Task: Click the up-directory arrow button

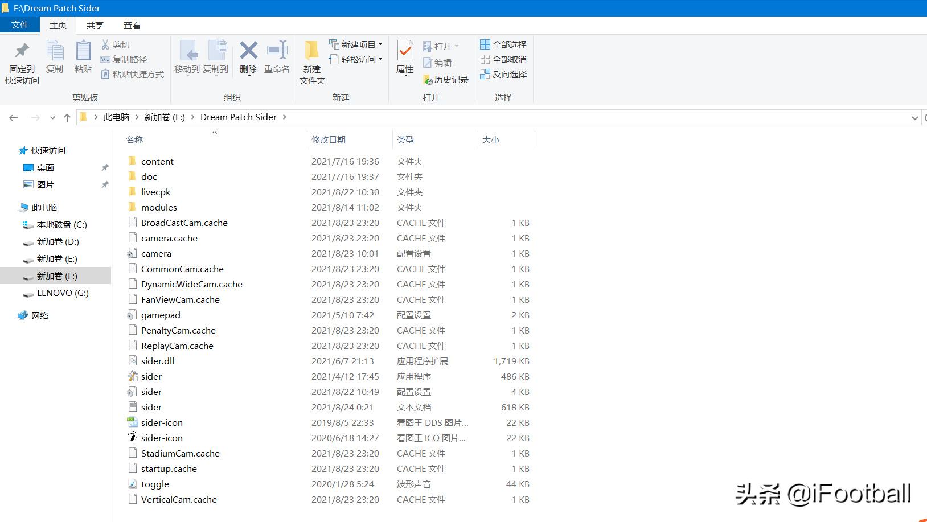Action: (67, 118)
